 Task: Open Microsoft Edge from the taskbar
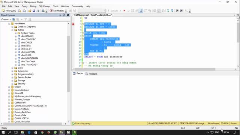[29, 132]
